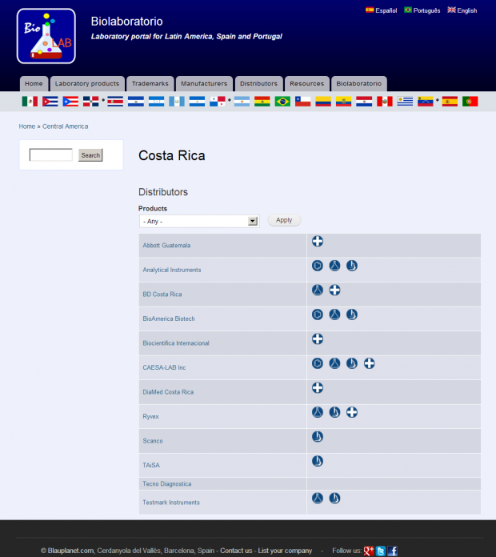Click the plus icon in Abbott Guatemala row
This screenshot has width=496, height=557.
[x=318, y=241]
